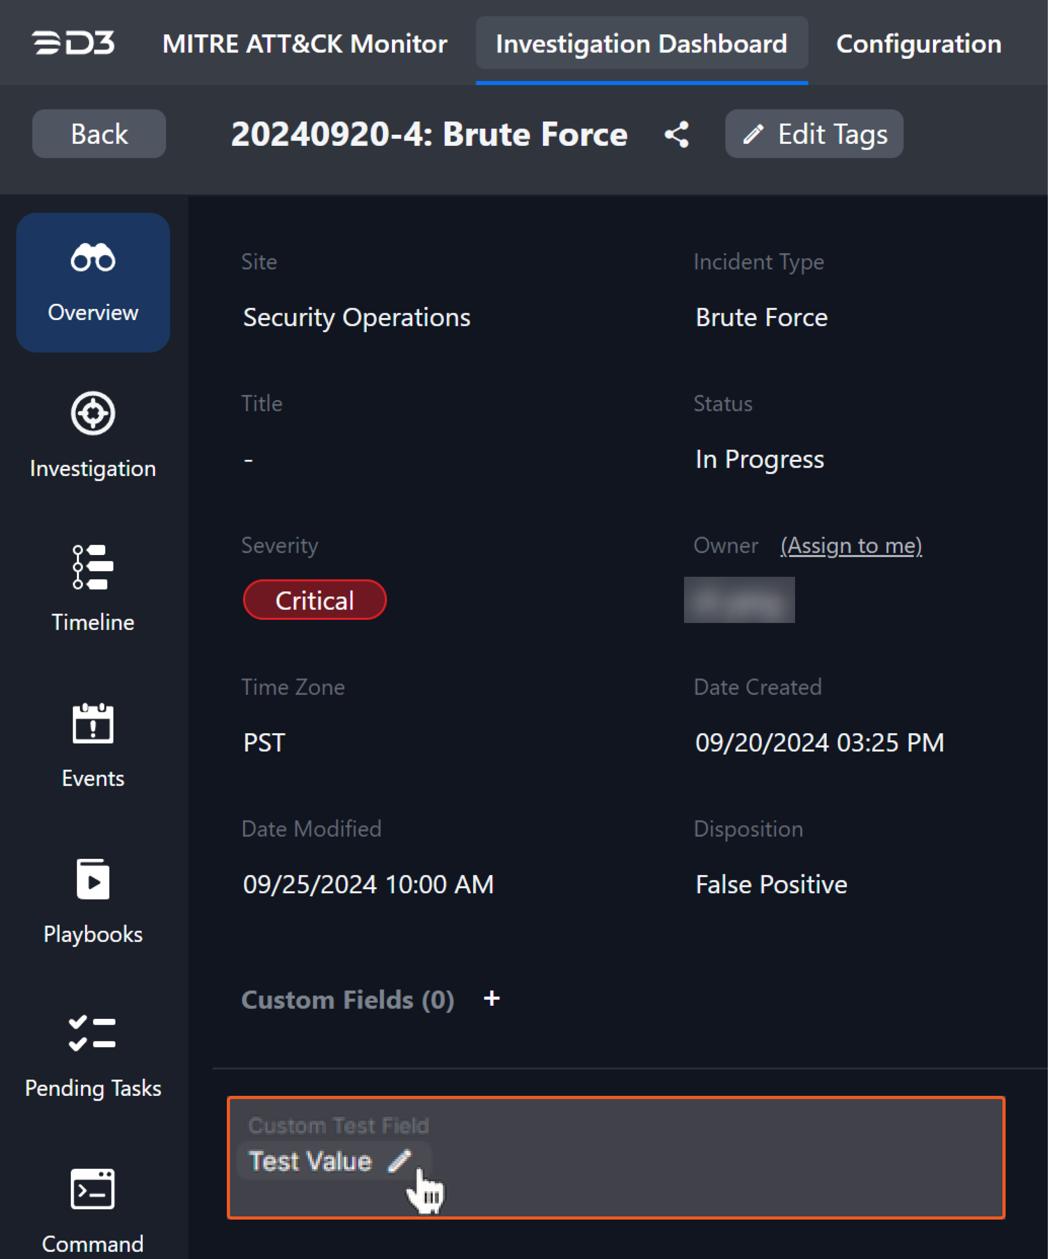1048x1259 pixels.
Task: Click the share icon beside incident title
Action: tap(677, 134)
